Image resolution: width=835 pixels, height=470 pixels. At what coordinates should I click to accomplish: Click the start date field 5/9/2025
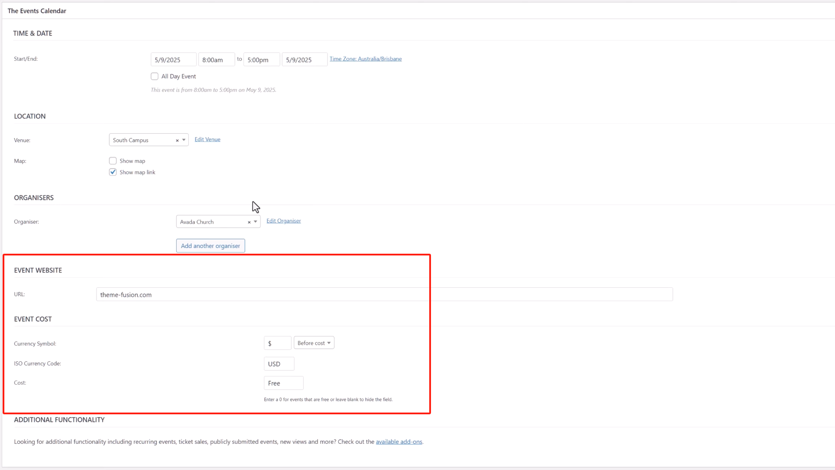pyautogui.click(x=173, y=60)
